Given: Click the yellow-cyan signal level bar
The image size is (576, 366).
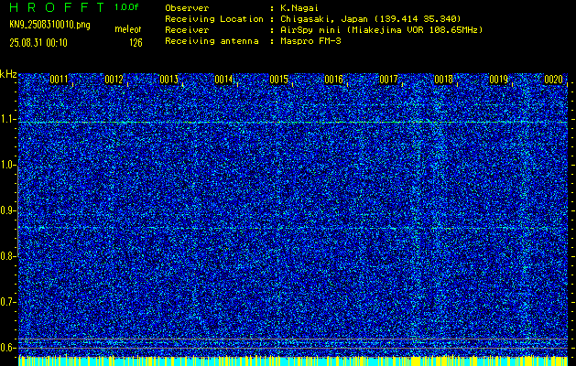Looking at the screenshot, I should (293, 361).
